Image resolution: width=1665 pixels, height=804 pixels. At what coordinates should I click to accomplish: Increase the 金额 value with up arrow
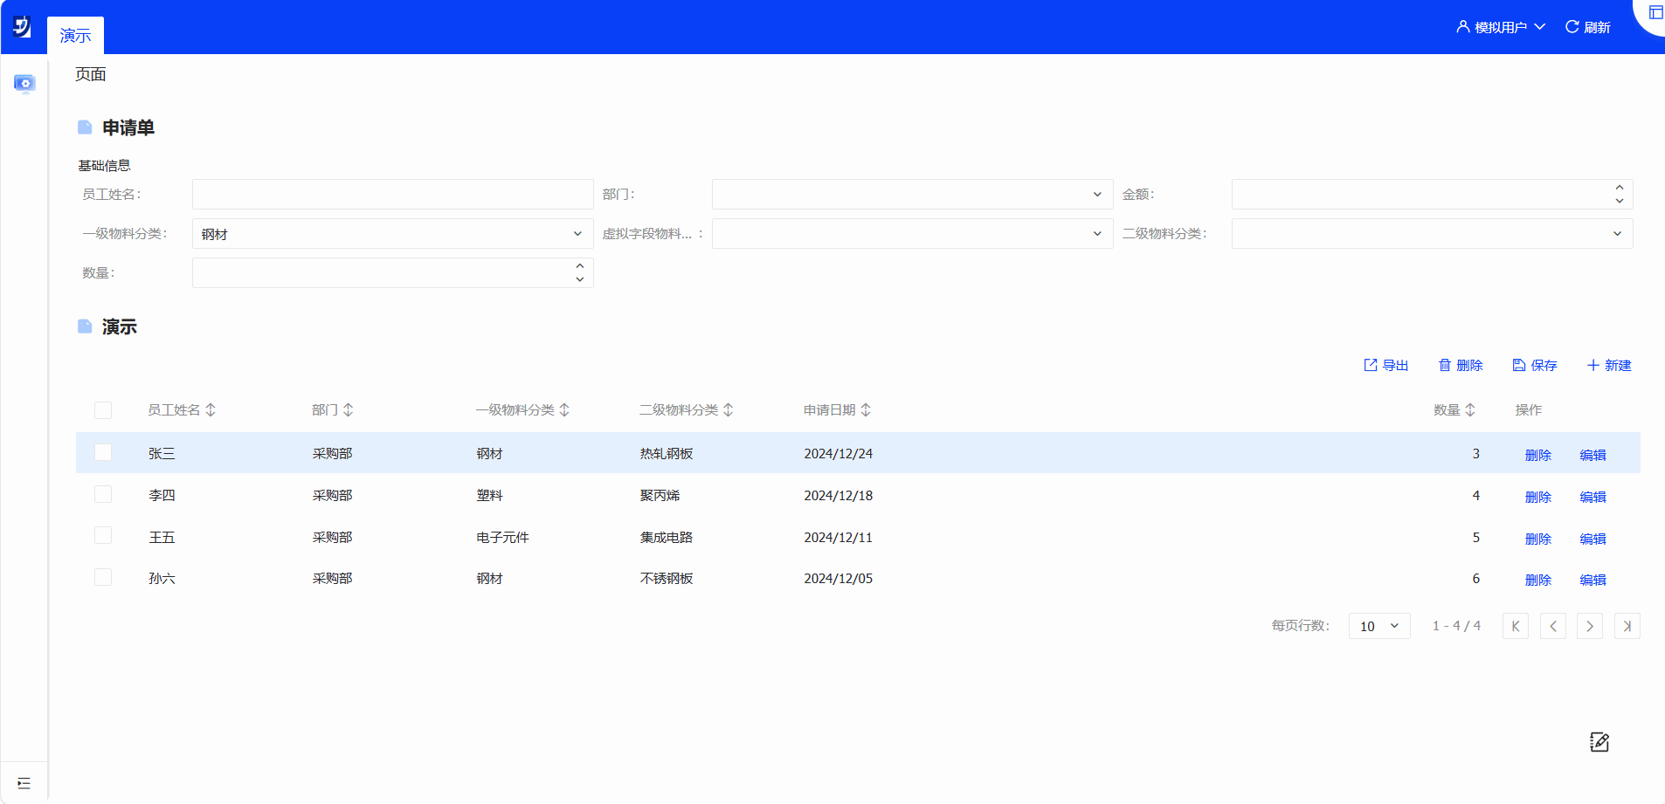click(1620, 188)
